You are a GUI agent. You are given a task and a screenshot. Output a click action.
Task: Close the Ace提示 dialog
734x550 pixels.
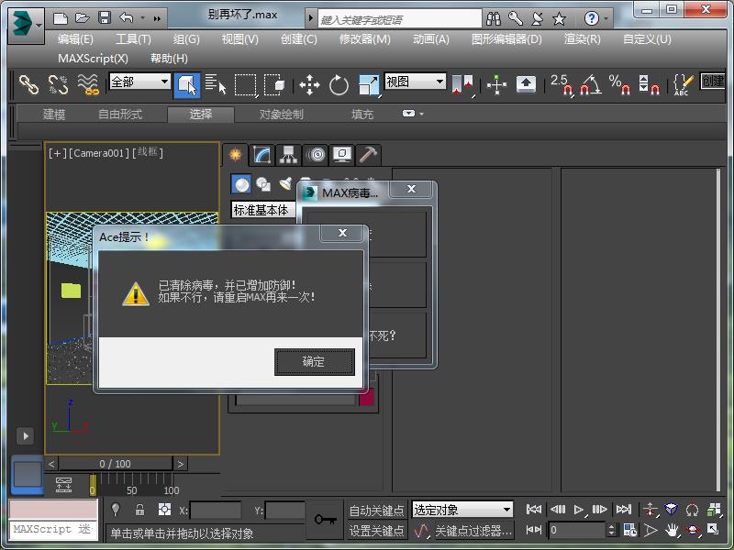tap(342, 233)
